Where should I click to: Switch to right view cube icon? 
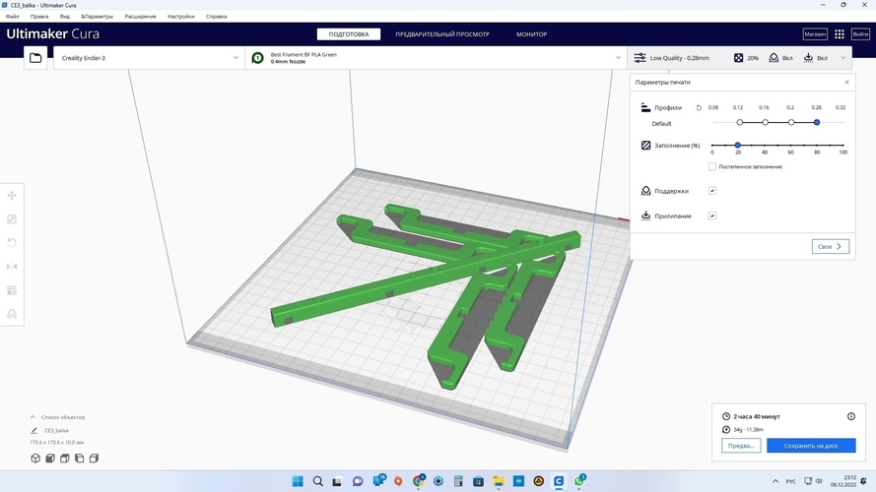(94, 458)
